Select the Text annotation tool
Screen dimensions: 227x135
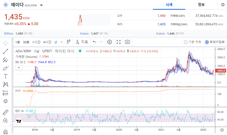point(5,76)
